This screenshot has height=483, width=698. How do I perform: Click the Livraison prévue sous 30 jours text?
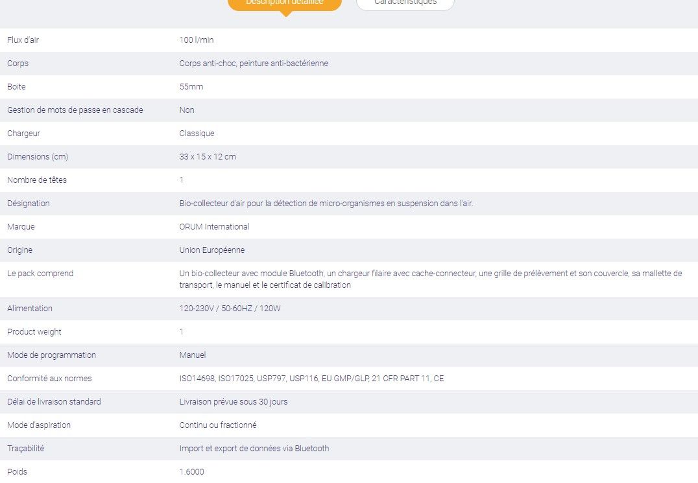click(x=234, y=402)
